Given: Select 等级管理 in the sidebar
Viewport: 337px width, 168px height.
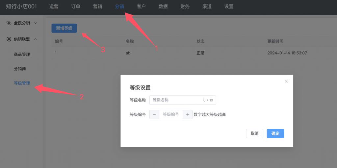Looking at the screenshot, I should [x=22, y=83].
